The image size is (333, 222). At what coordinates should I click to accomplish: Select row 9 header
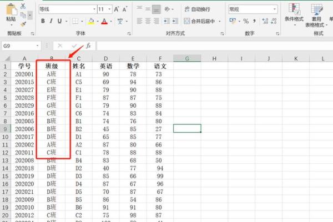click(x=5, y=128)
